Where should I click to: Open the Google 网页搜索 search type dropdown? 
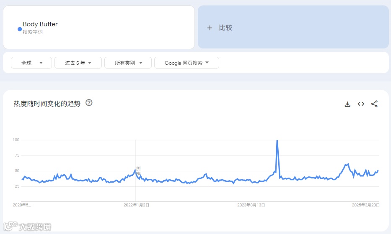coord(187,63)
